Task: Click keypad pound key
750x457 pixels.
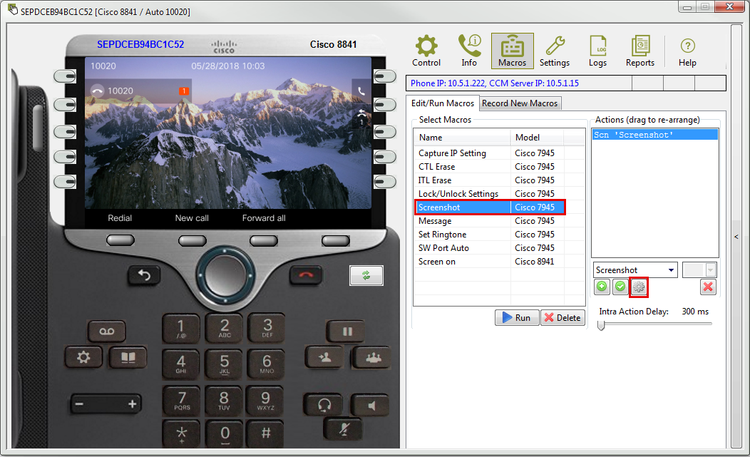Action: point(266,433)
